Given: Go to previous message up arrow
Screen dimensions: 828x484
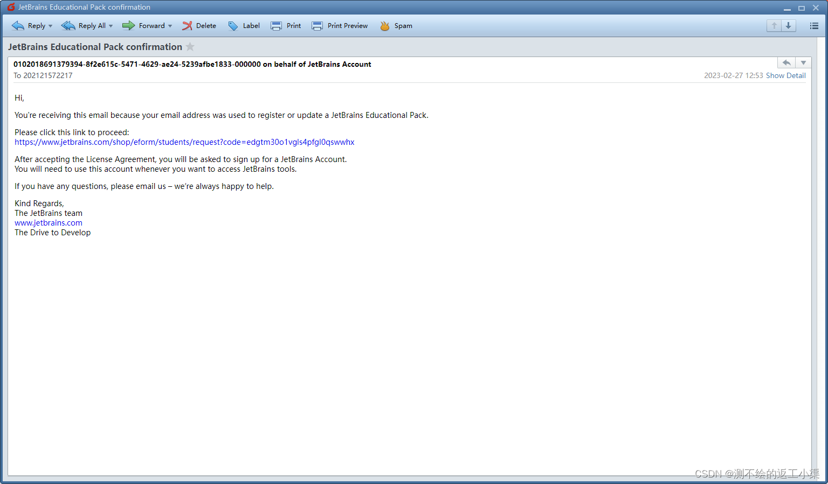Looking at the screenshot, I should [774, 26].
